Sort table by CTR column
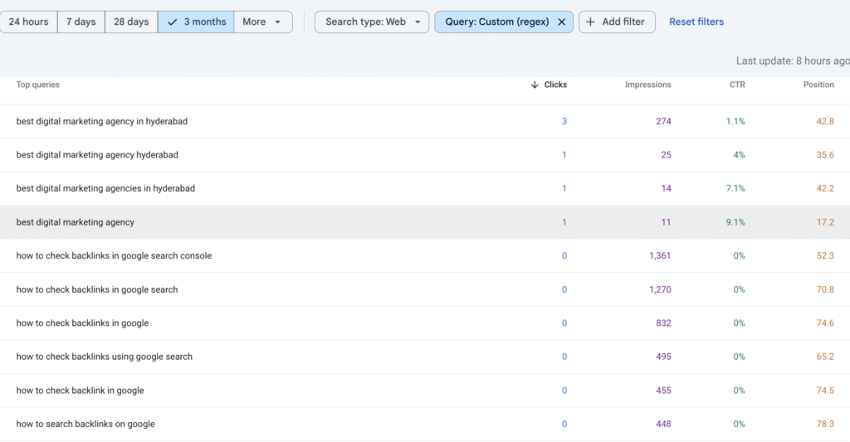This screenshot has height=442, width=850. pyautogui.click(x=737, y=85)
